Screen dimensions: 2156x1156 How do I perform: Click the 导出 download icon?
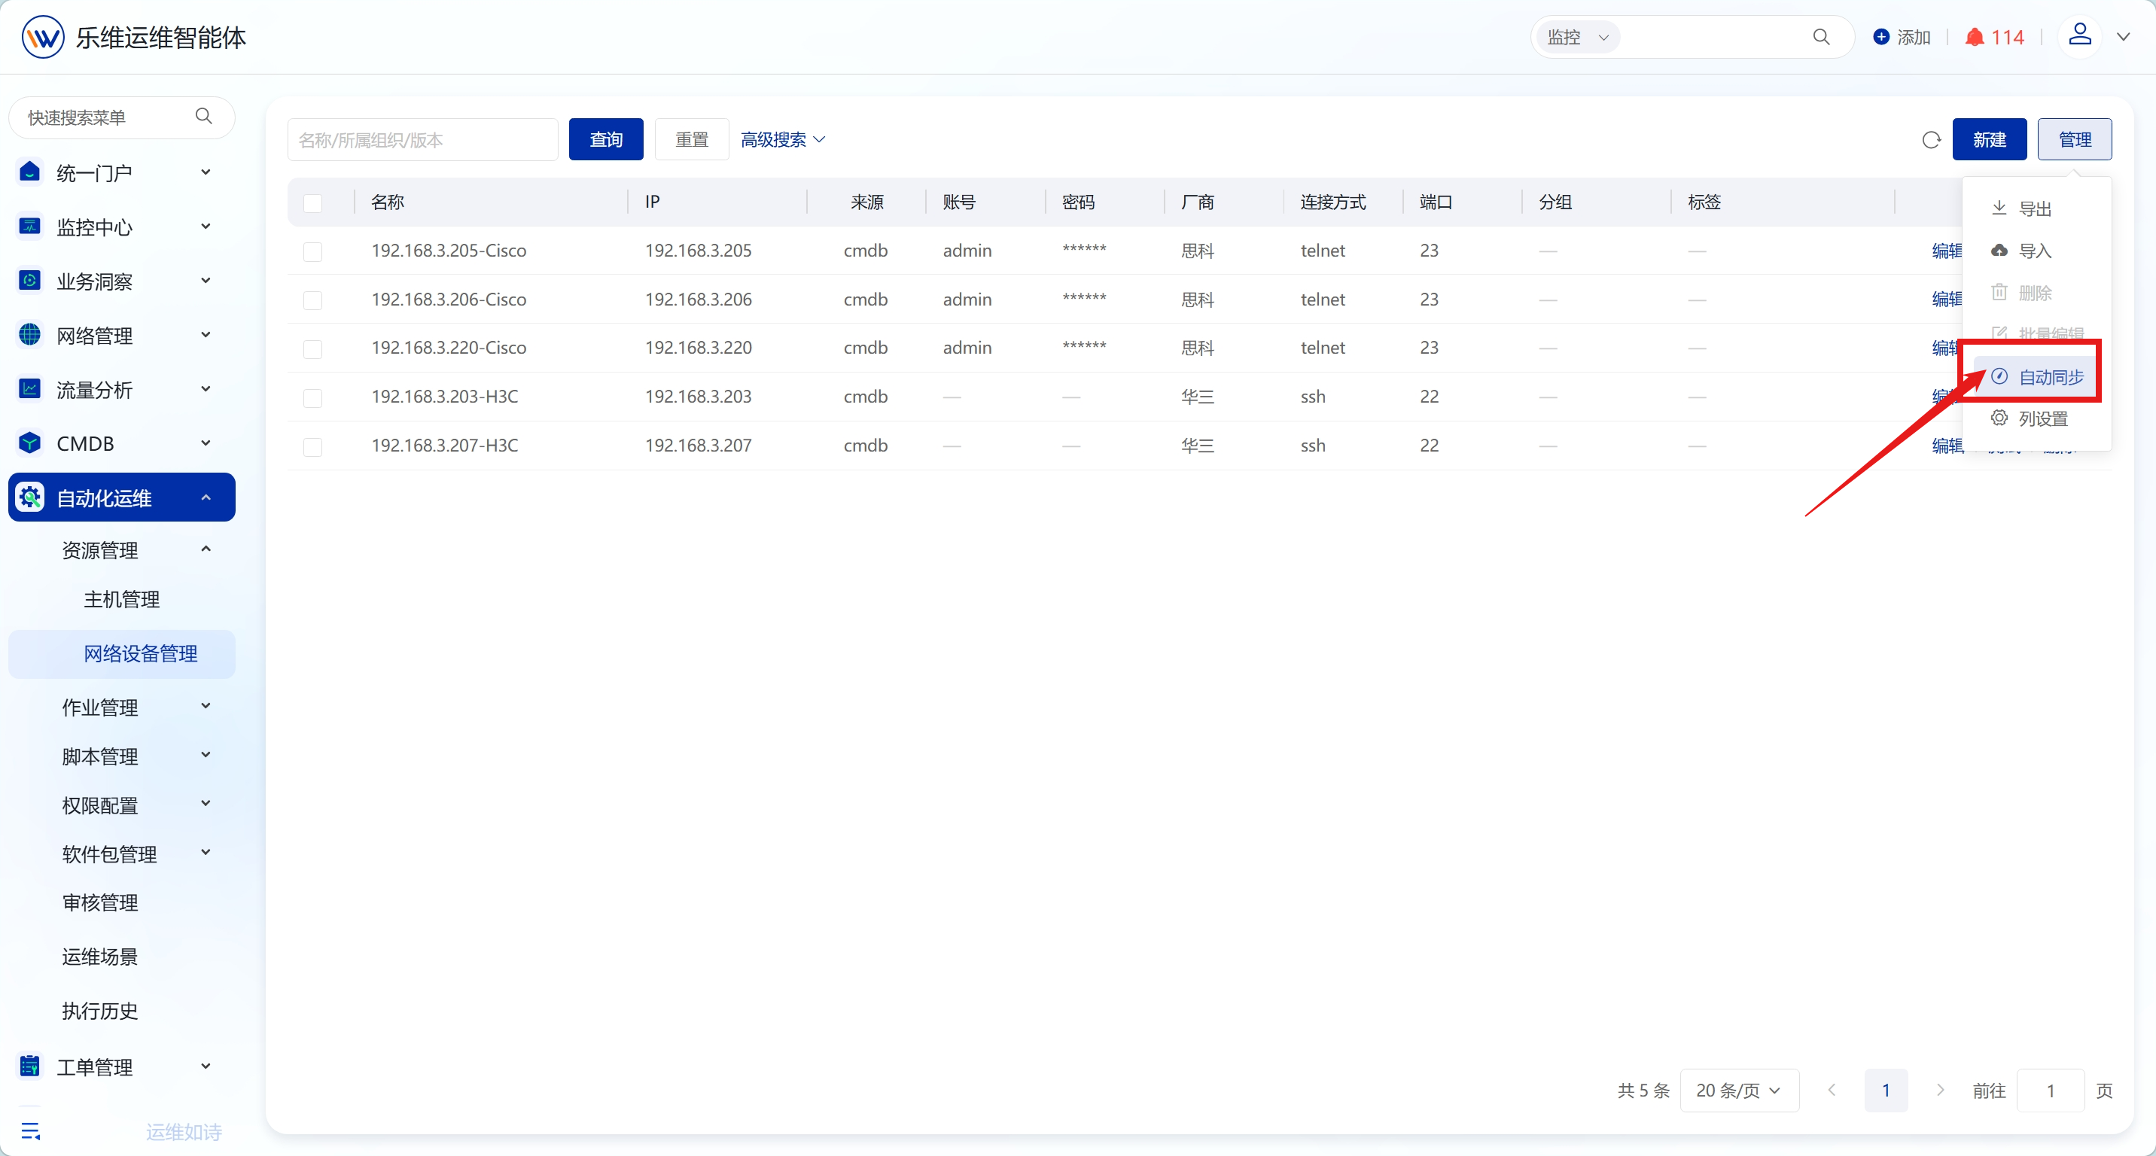click(x=1999, y=208)
